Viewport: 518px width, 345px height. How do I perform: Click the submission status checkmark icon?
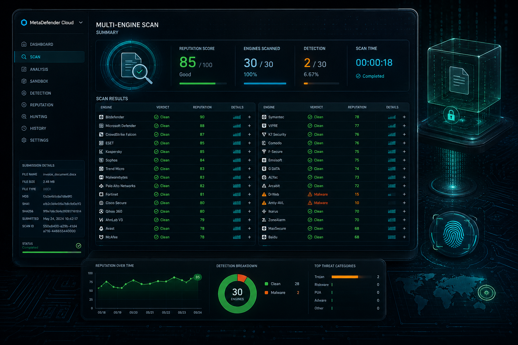79,246
